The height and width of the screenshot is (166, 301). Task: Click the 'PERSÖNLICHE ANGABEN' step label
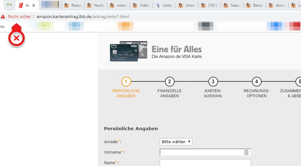tap(126, 93)
